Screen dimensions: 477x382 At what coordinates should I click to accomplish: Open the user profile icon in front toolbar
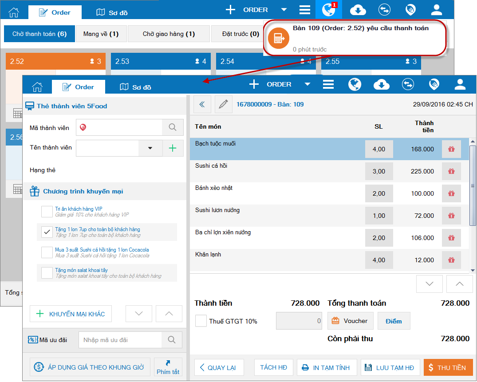(460, 84)
